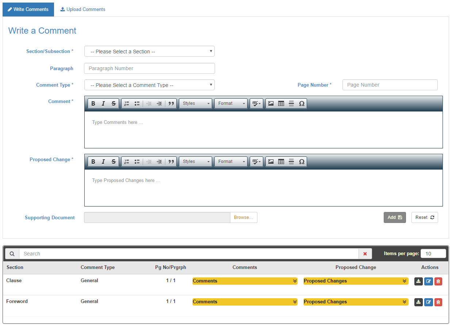Edit the Foreword comment
452x326 pixels.
point(428,302)
